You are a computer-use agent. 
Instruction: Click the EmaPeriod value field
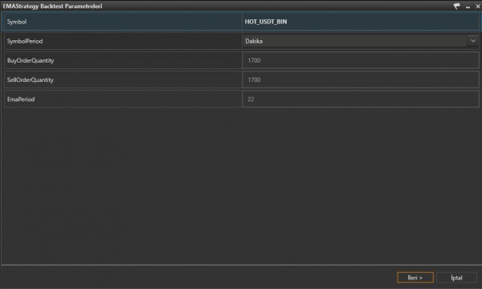pos(361,100)
